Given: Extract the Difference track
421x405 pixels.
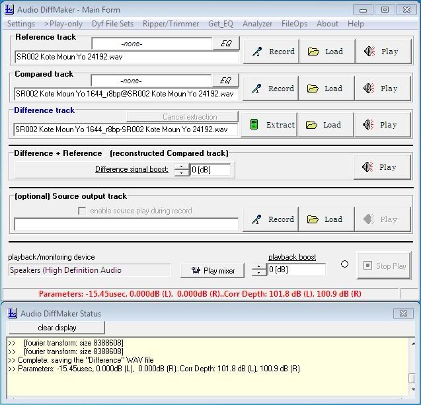Looking at the screenshot, I should [x=269, y=125].
